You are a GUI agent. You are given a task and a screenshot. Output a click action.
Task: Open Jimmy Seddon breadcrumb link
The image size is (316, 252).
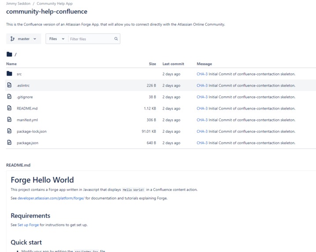tap(18, 4)
